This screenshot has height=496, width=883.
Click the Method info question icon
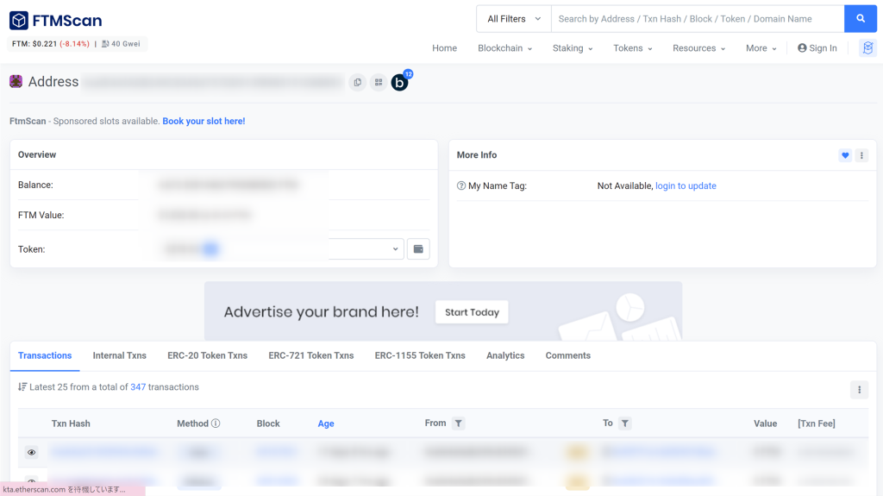pos(216,424)
